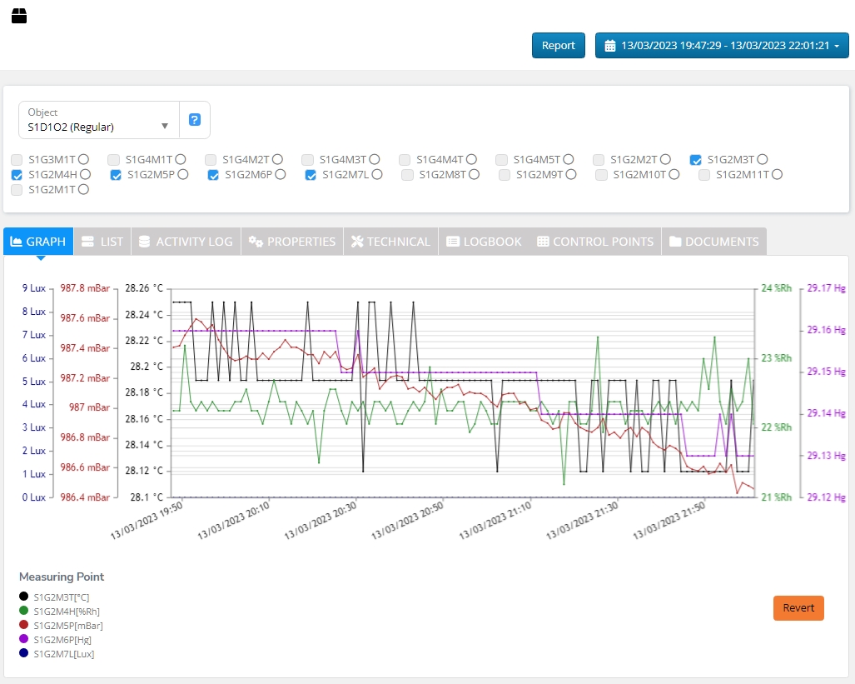Viewport: 855px width, 684px height.
Task: Click the box logo icon at top left
Action: 19,15
